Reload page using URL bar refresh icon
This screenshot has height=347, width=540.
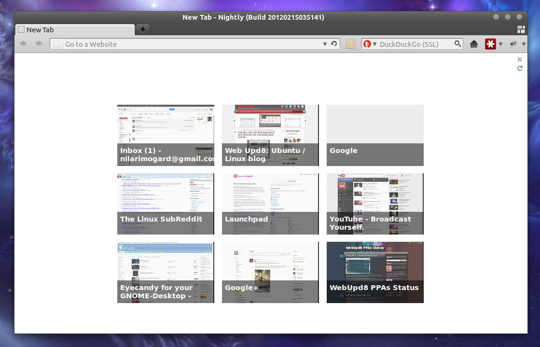coord(334,44)
